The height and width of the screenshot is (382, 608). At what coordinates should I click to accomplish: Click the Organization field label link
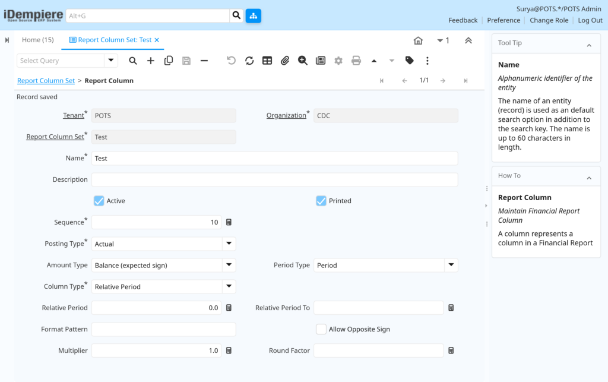[x=286, y=115]
